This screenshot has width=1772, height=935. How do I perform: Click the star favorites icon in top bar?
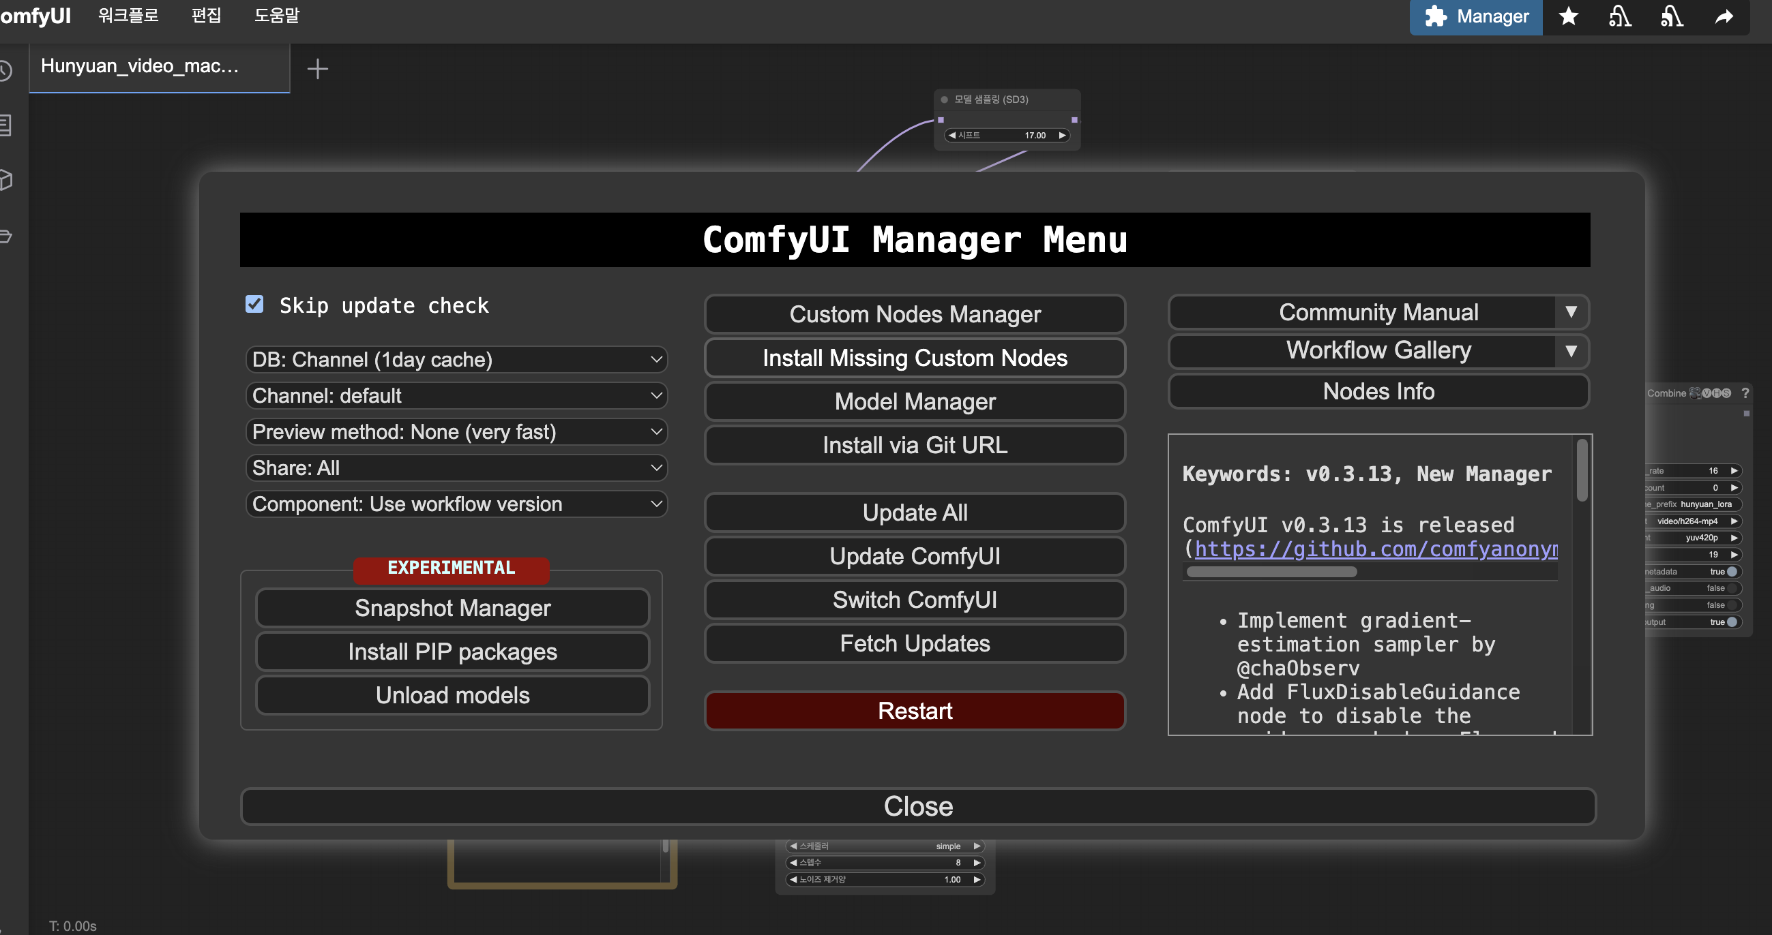point(1567,16)
